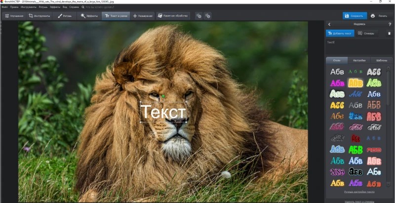Open the Файл menu
The image size is (395, 203).
click(4, 7)
